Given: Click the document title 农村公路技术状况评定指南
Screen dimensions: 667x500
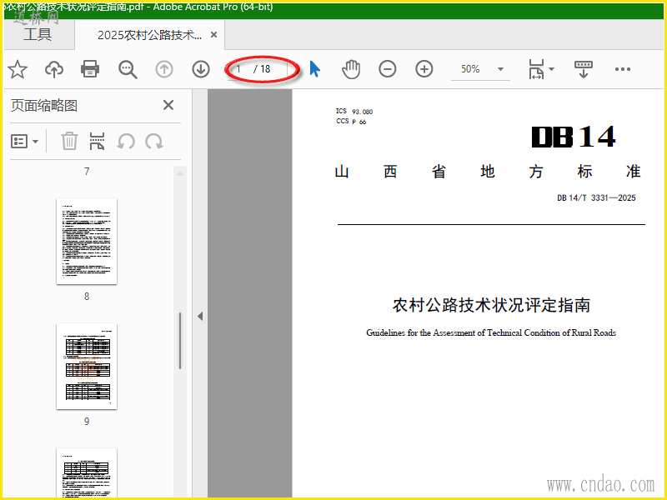Looking at the screenshot, I should [x=491, y=305].
